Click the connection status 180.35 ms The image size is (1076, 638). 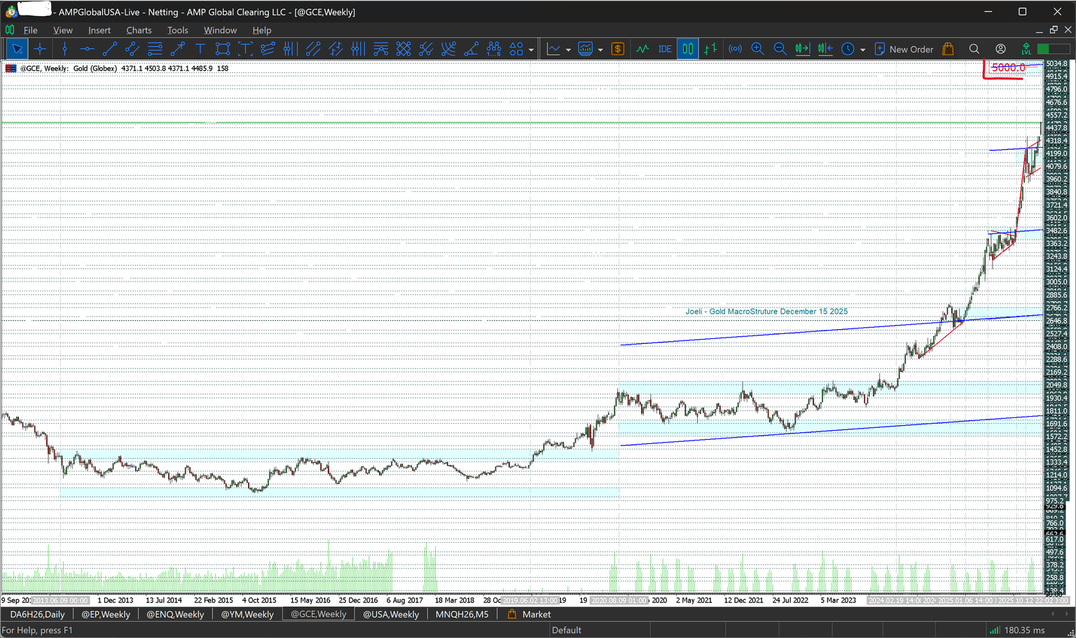point(1017,630)
